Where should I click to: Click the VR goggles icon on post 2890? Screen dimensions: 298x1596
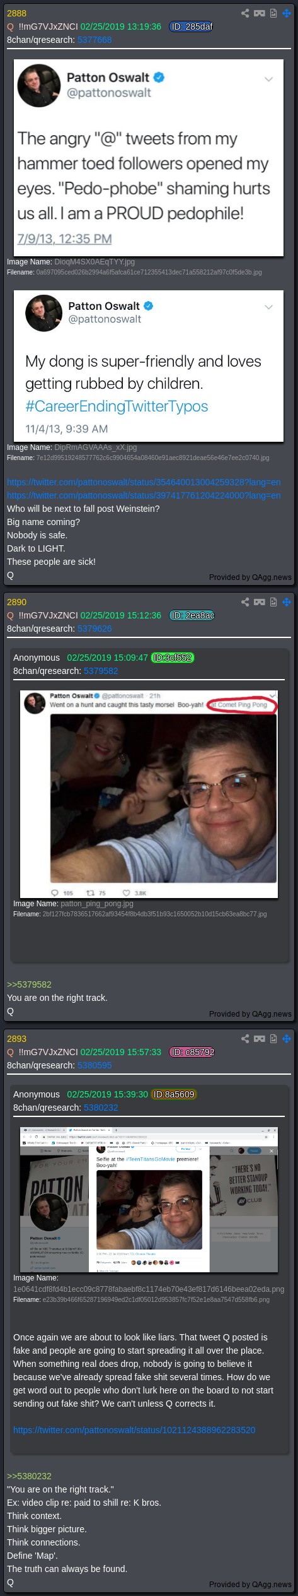pyautogui.click(x=259, y=602)
